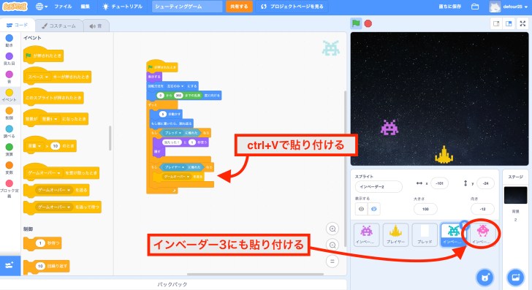Select the stage backdrop thumbnail

coord(515,195)
